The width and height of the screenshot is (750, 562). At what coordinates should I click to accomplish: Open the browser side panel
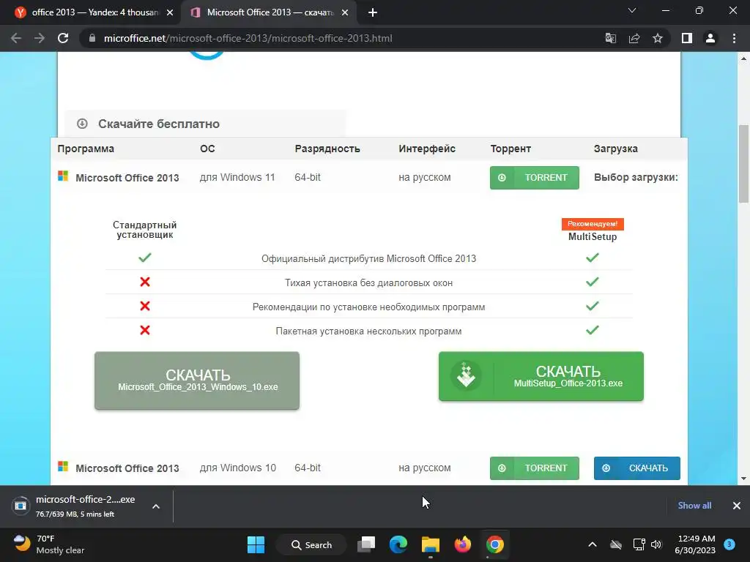(x=687, y=38)
